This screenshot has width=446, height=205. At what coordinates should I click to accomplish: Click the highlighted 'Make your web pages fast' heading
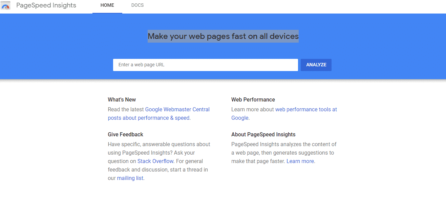(x=223, y=36)
